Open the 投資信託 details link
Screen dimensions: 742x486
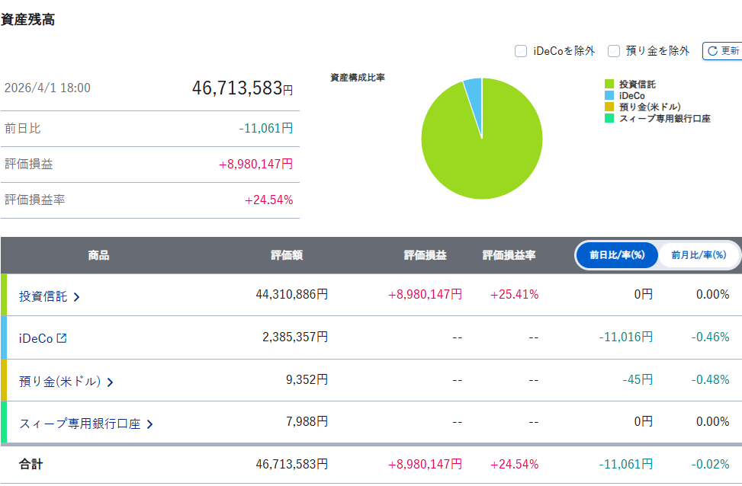(x=43, y=296)
